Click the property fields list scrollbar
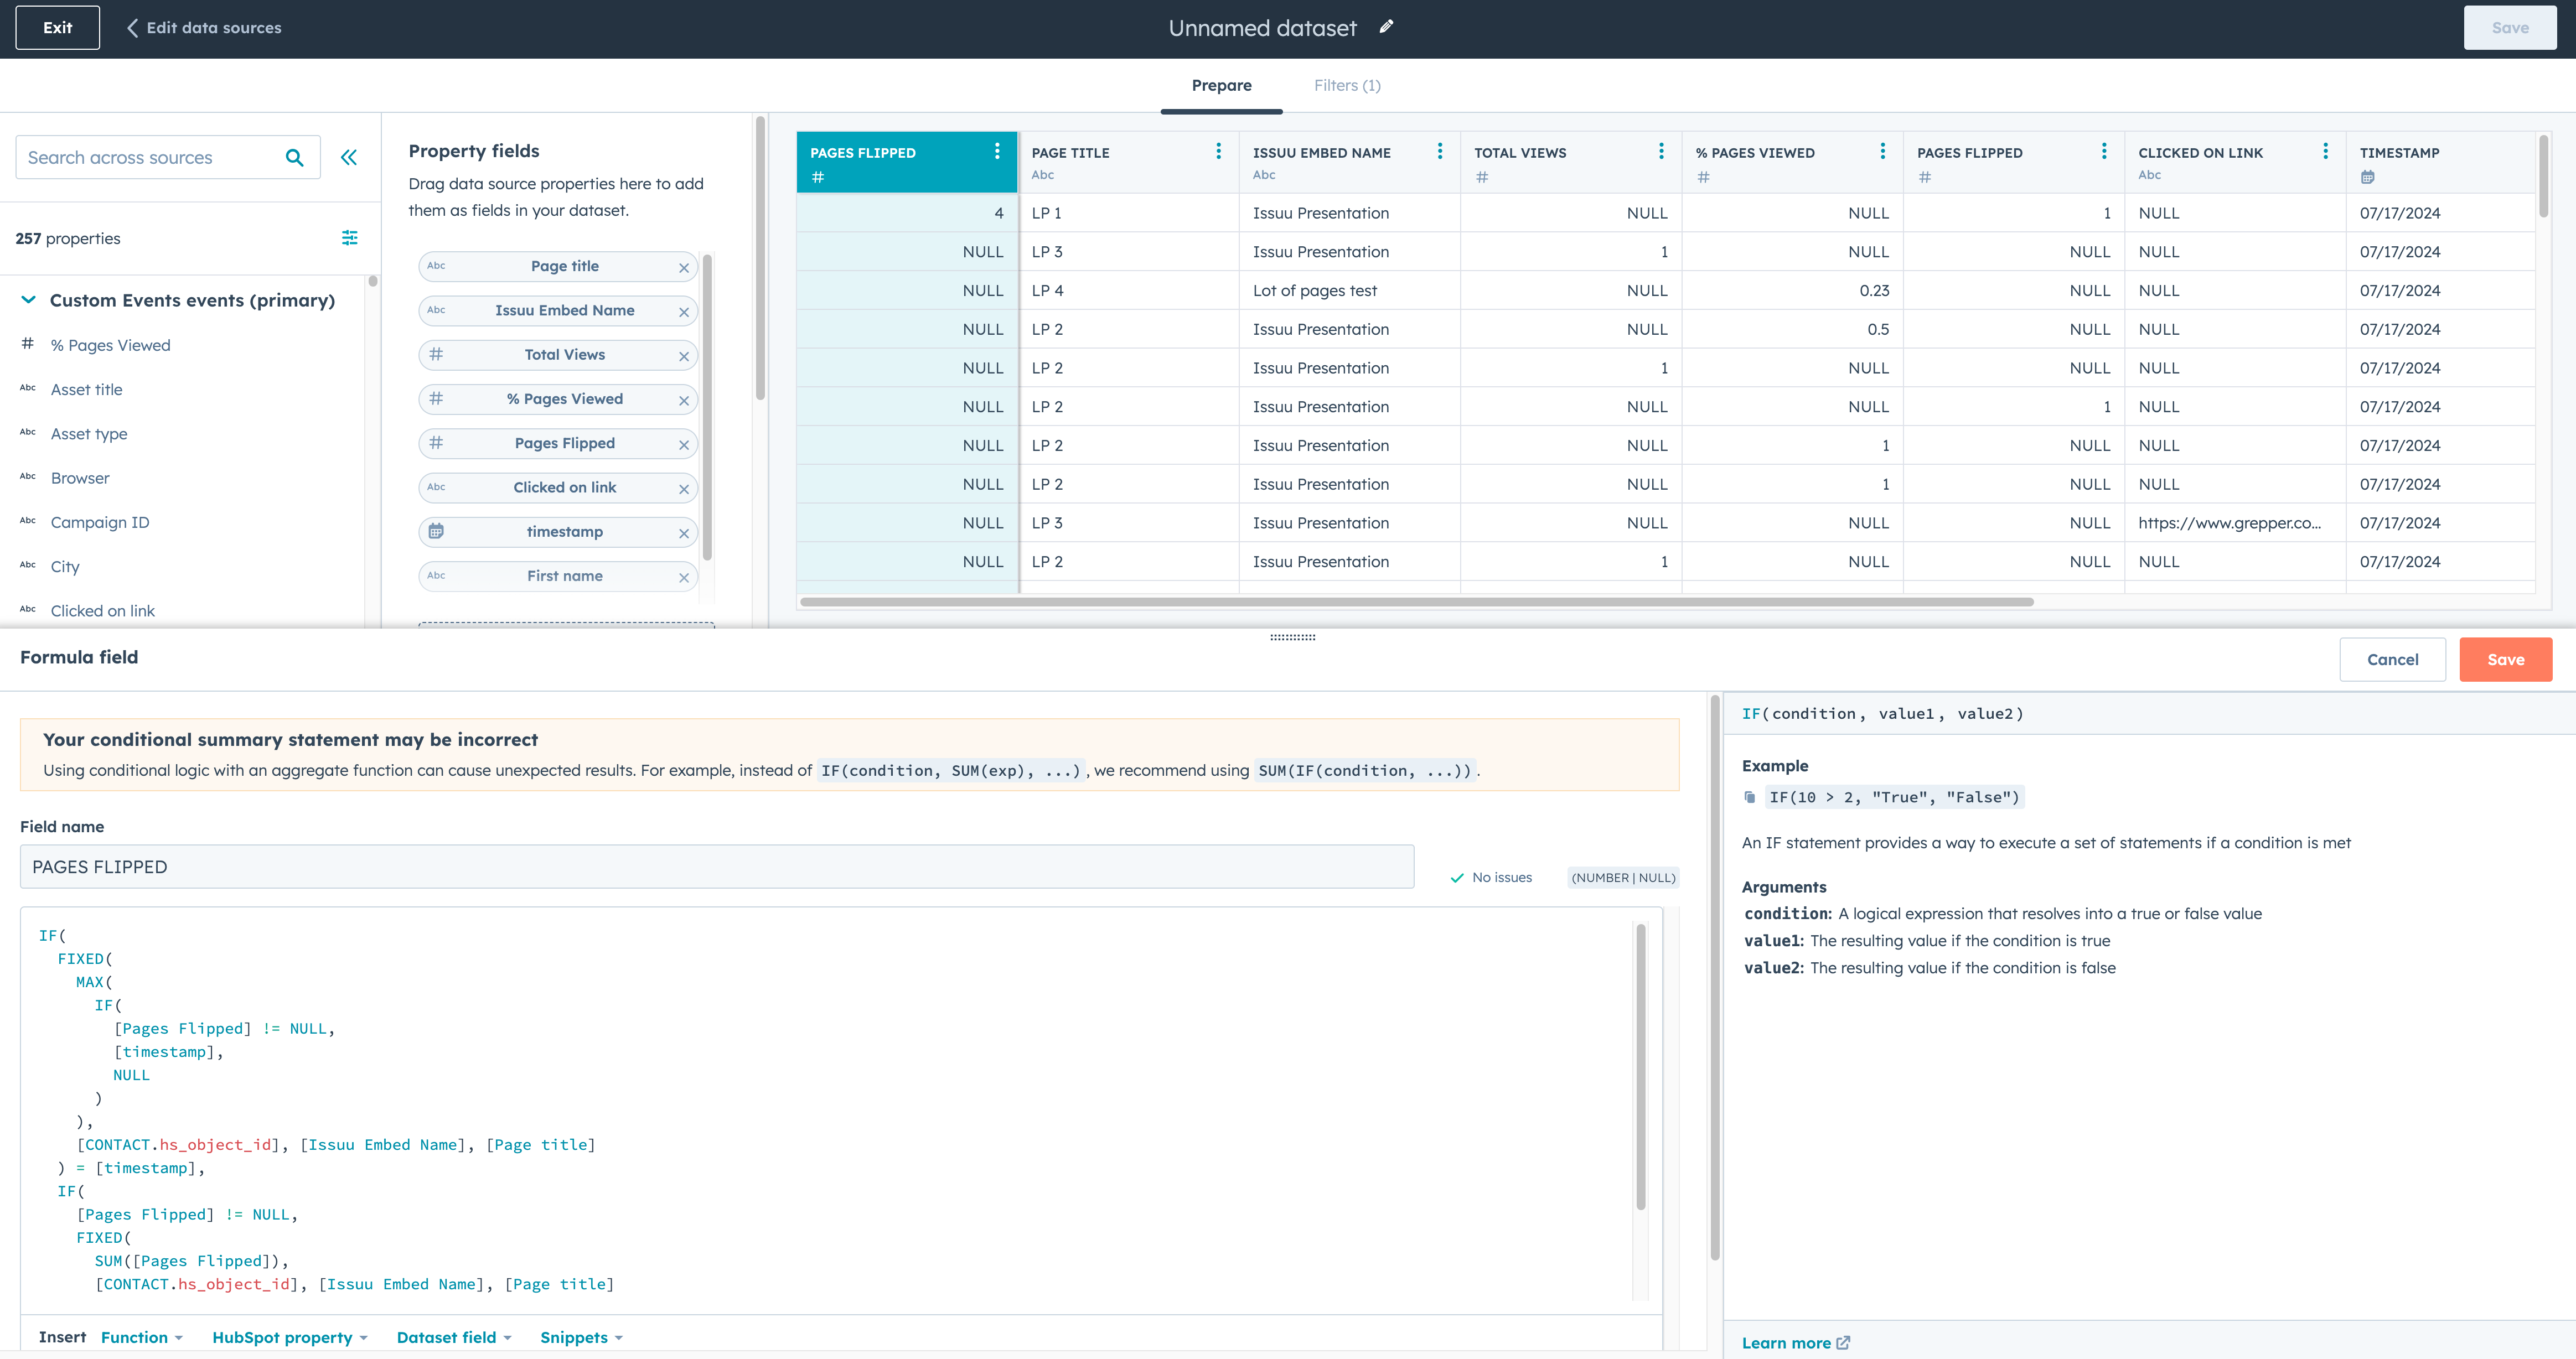This screenshot has width=2576, height=1359. point(707,406)
